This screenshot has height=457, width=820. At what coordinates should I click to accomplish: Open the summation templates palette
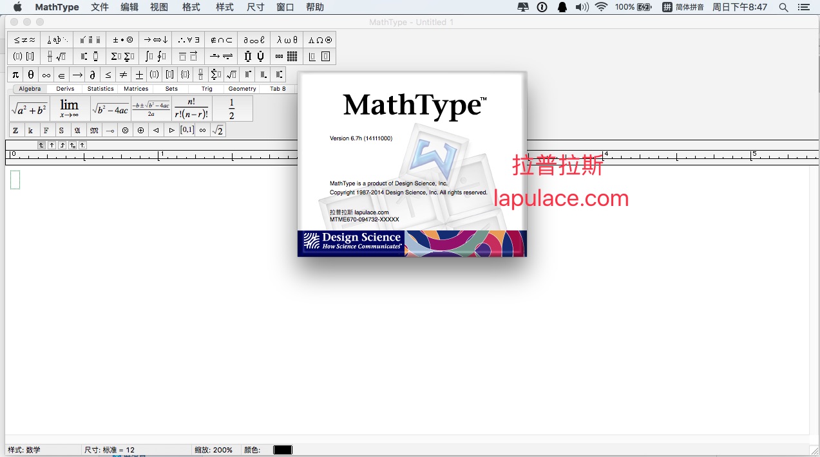click(x=122, y=57)
